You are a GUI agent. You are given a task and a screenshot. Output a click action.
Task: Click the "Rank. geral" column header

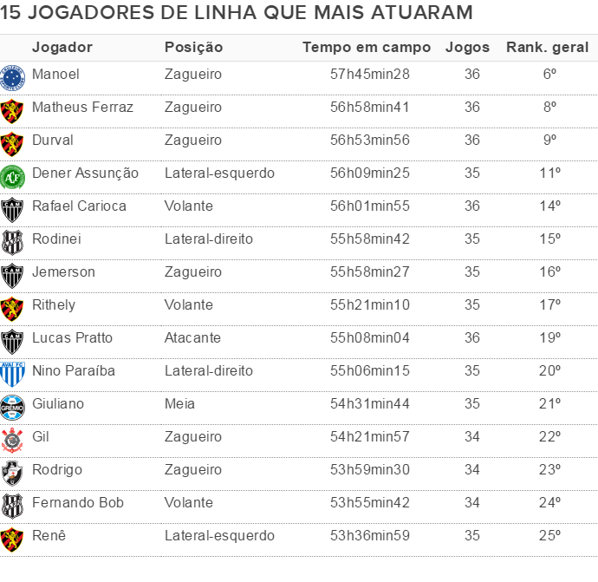[547, 48]
